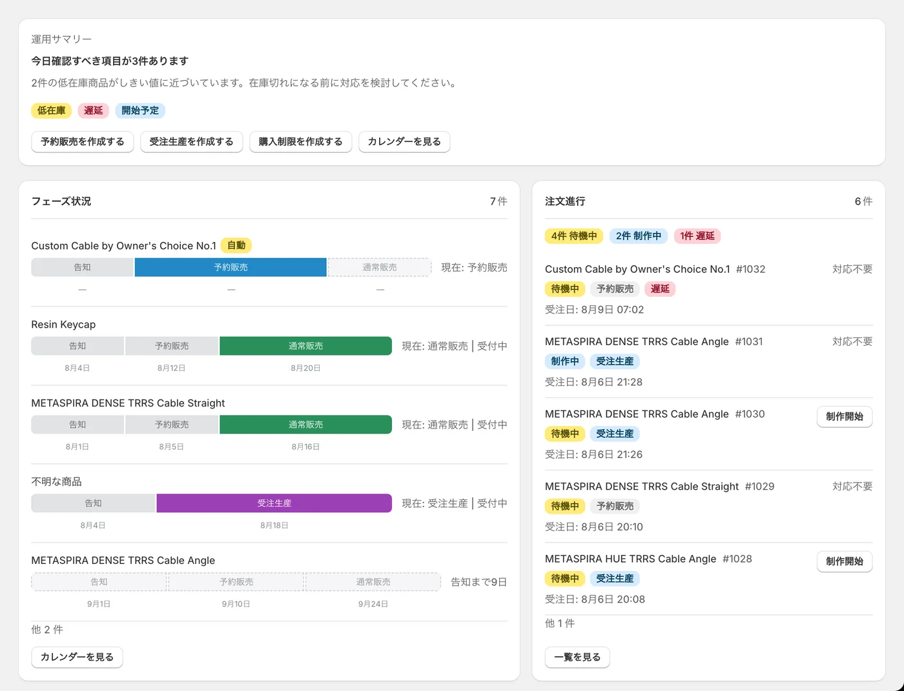Click the 予約販売 tag on order #1029

(x=615, y=506)
